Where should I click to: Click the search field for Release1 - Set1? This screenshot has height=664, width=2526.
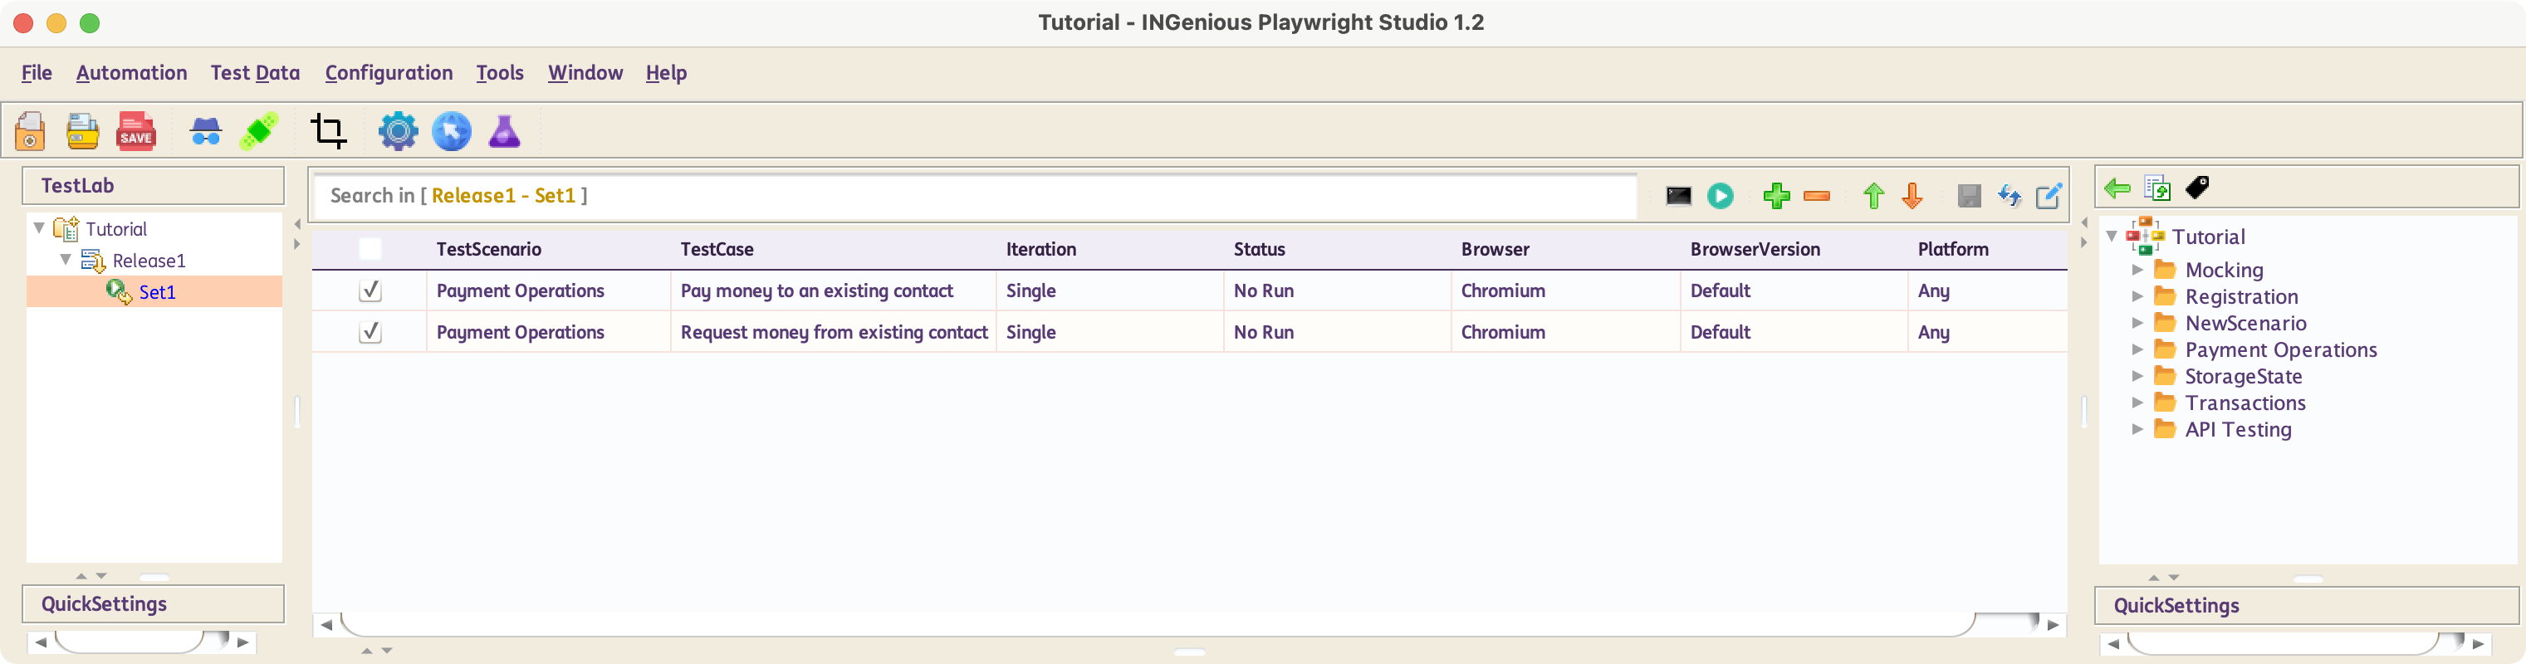click(x=975, y=195)
